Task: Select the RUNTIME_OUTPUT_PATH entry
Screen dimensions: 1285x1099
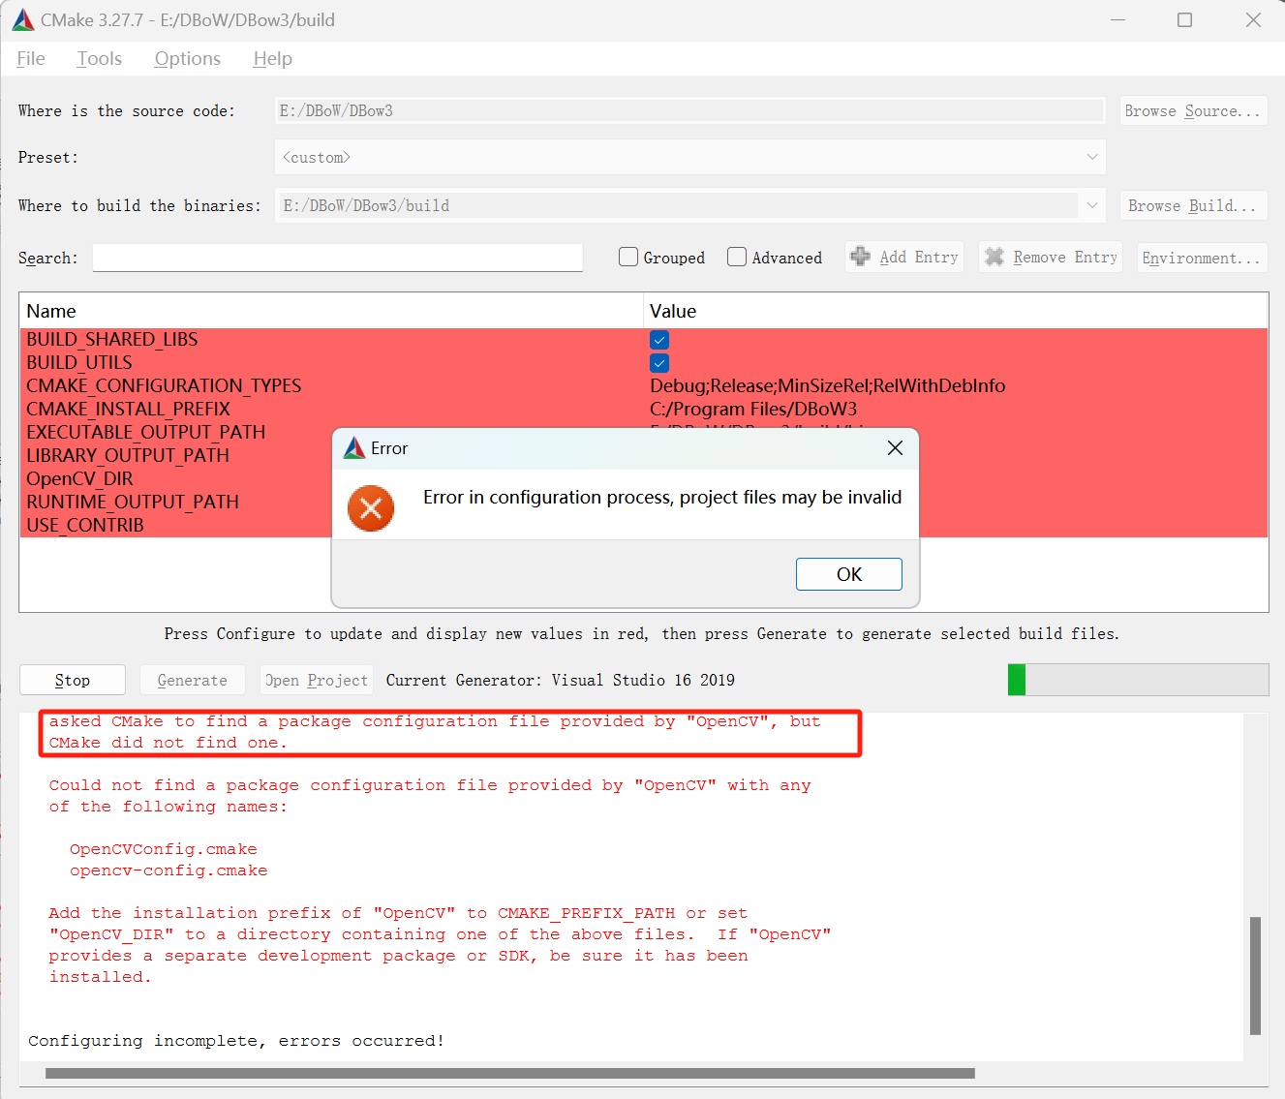Action: click(133, 503)
